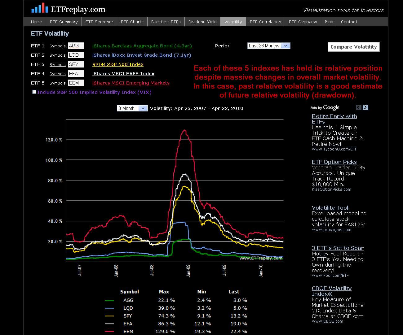Open the ETF Charts menu item
This screenshot has width=403, height=335.
click(132, 22)
